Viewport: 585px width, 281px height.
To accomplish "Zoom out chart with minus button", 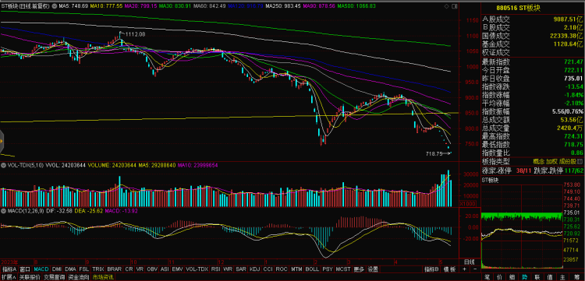I will pyautogui.click(x=474, y=269).
